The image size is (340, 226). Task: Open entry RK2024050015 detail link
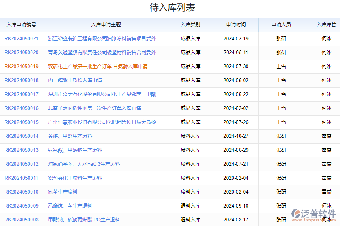22,122
